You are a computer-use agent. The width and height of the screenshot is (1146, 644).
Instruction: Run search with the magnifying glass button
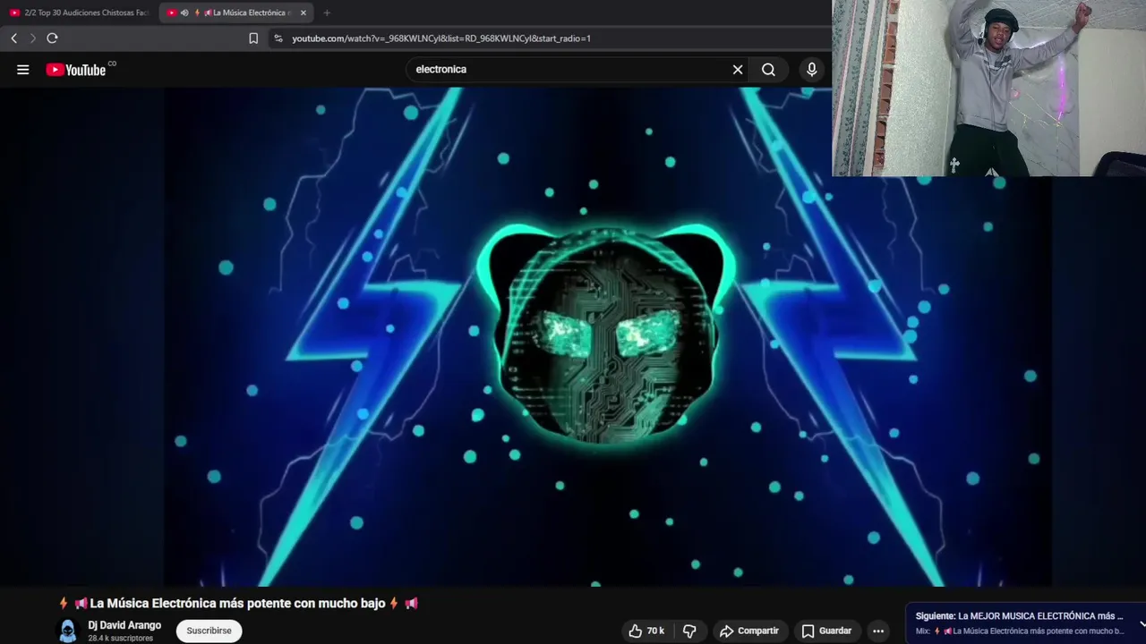click(768, 70)
